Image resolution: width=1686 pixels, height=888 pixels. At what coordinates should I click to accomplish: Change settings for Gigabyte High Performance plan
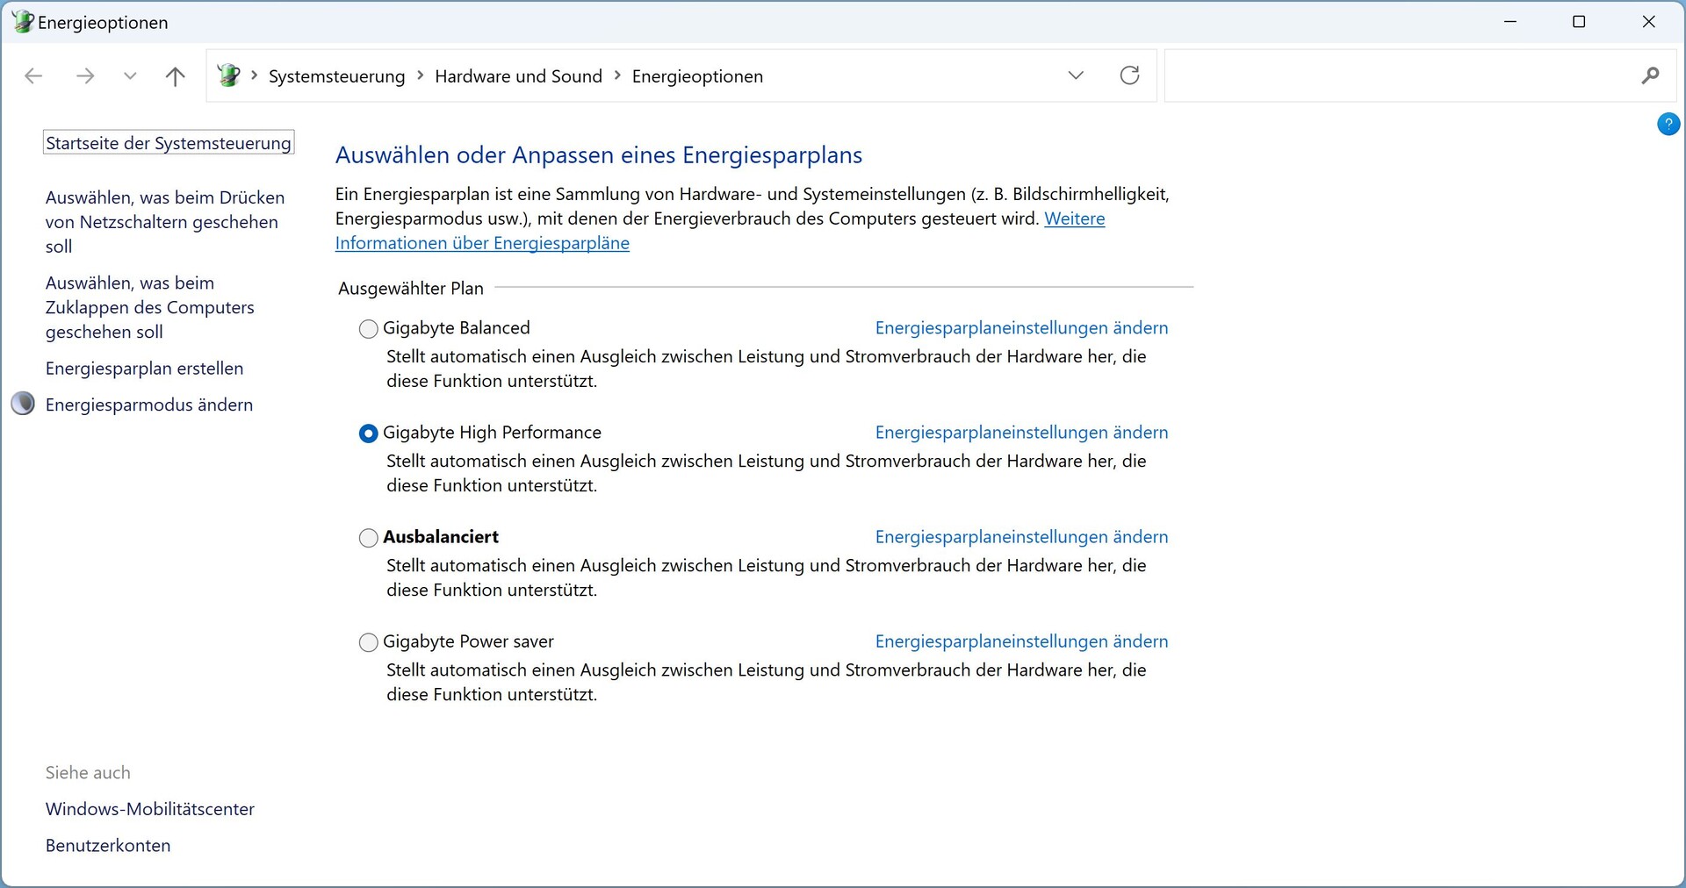1021,433
